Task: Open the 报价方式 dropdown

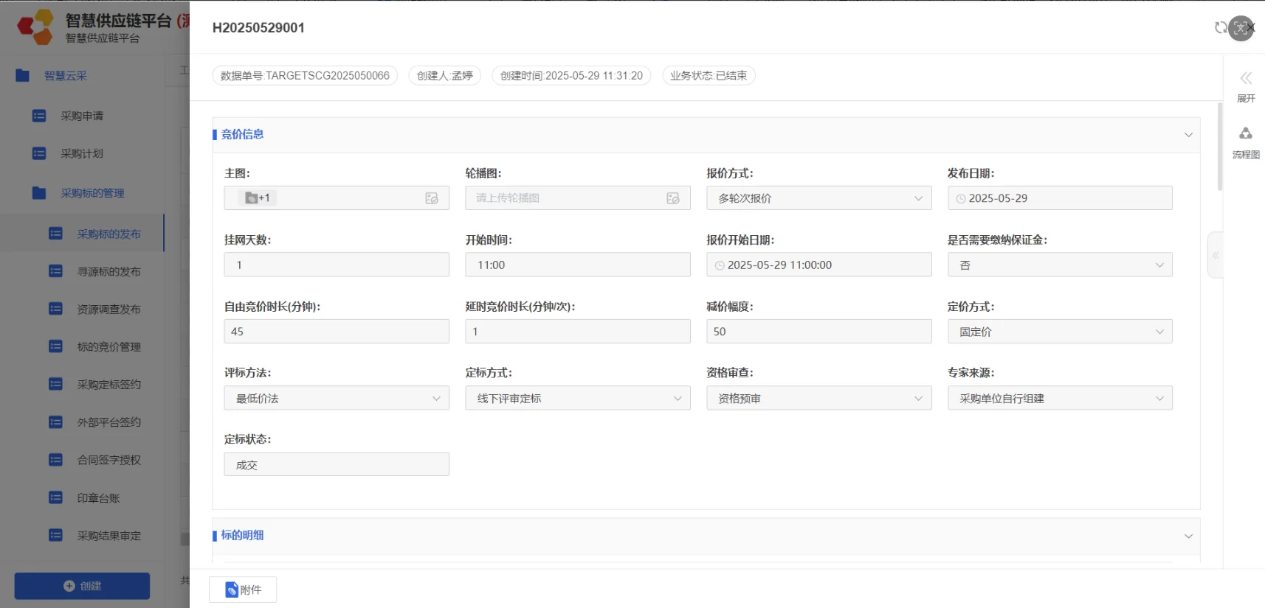Action: tap(819, 198)
